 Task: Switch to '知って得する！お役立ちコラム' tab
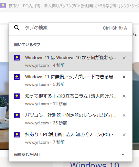click(71, 100)
